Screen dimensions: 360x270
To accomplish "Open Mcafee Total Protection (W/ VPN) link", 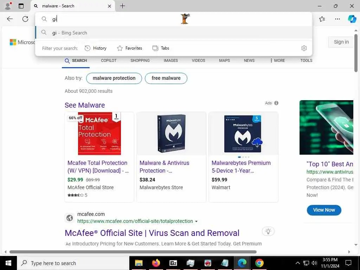I will (x=98, y=167).
